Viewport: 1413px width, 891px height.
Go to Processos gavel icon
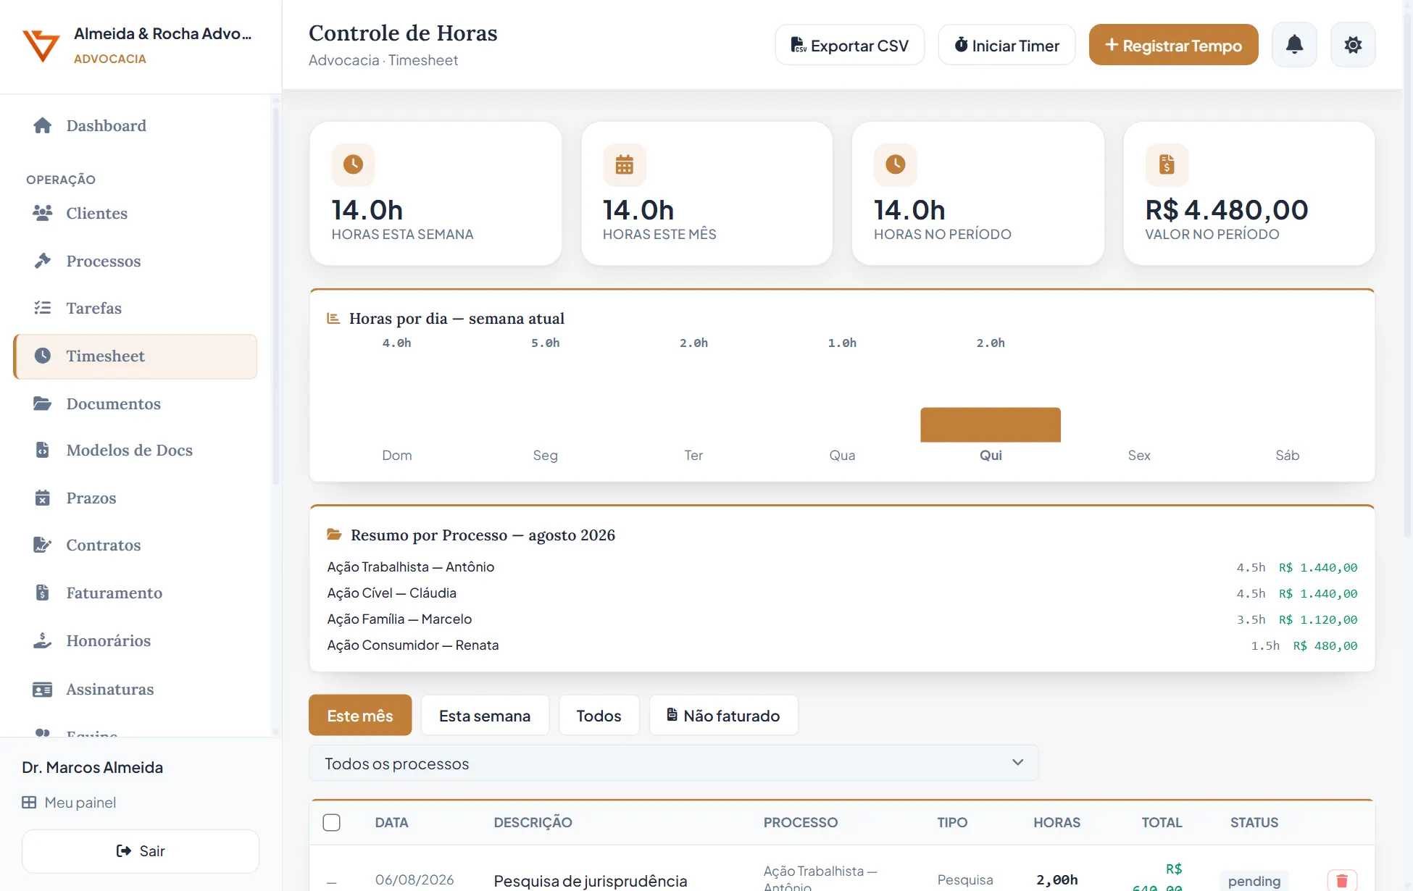[x=43, y=261]
